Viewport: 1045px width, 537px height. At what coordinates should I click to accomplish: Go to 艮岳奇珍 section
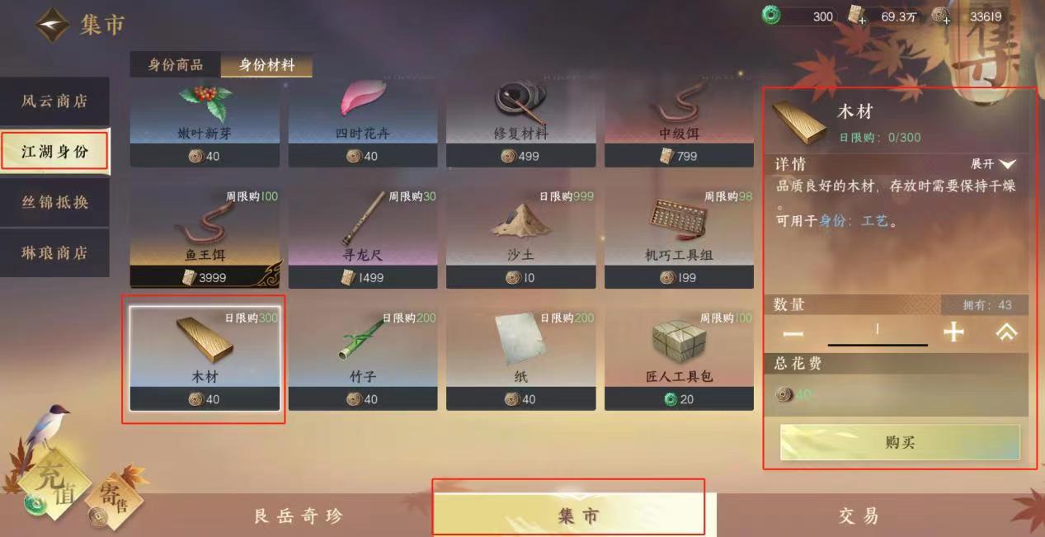(x=298, y=516)
